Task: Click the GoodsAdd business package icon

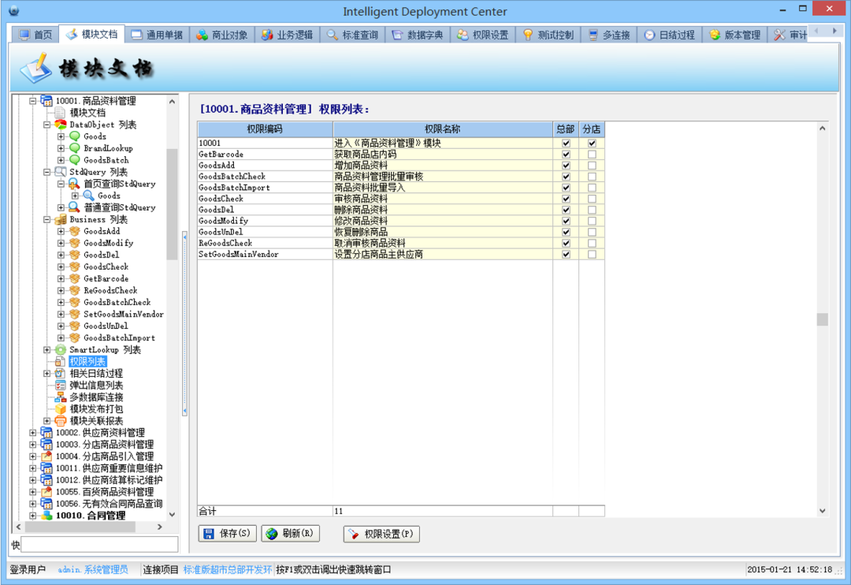Action: [x=74, y=231]
